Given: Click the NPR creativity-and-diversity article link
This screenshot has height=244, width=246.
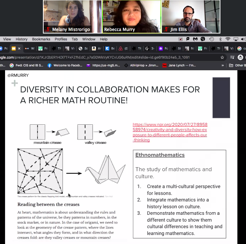Looking at the screenshot, I should click(x=170, y=132).
